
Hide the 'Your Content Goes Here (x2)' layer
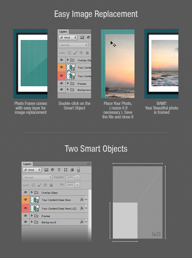pos(26,208)
